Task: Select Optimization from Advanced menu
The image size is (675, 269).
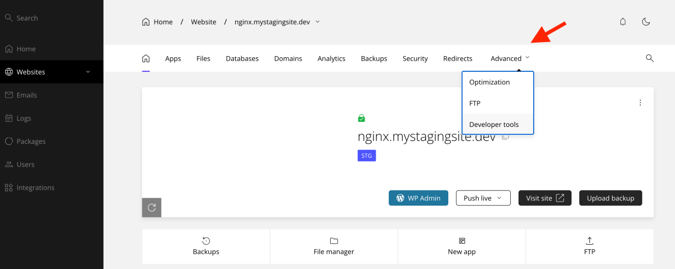Action: 498,82
